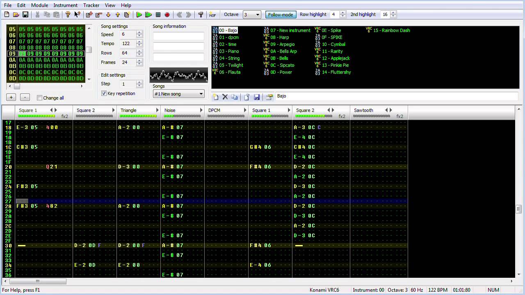Play and loop pattern icon

coord(148,15)
